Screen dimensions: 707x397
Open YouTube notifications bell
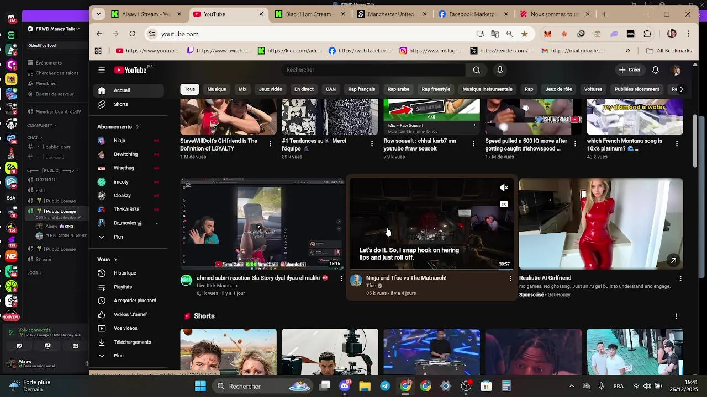pos(656,70)
